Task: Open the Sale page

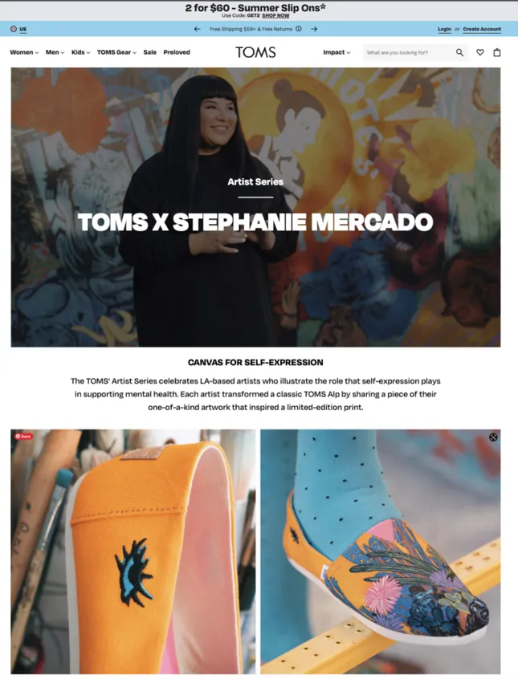Action: tap(150, 52)
